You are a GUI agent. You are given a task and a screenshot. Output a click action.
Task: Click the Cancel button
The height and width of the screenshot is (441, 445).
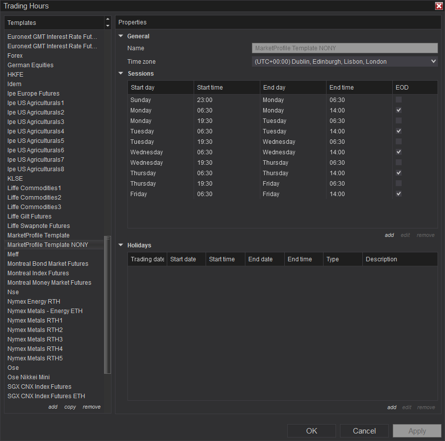[x=364, y=431]
